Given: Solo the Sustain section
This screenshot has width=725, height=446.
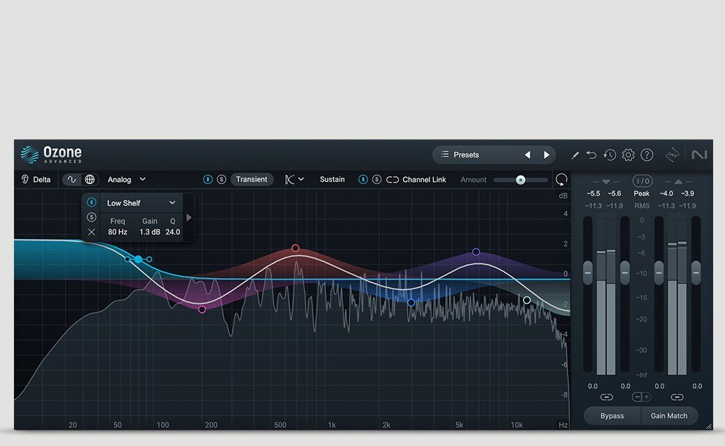Looking at the screenshot, I should coord(377,179).
